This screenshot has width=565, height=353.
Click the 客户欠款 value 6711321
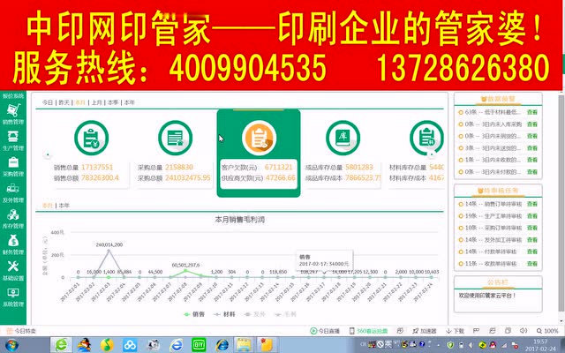coord(279,167)
